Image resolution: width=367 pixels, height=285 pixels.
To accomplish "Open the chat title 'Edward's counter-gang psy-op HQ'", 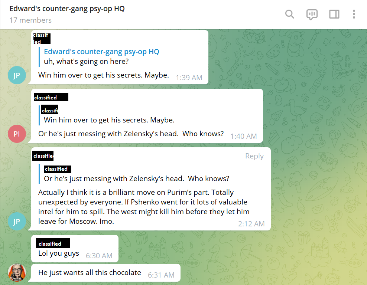I will point(67,9).
